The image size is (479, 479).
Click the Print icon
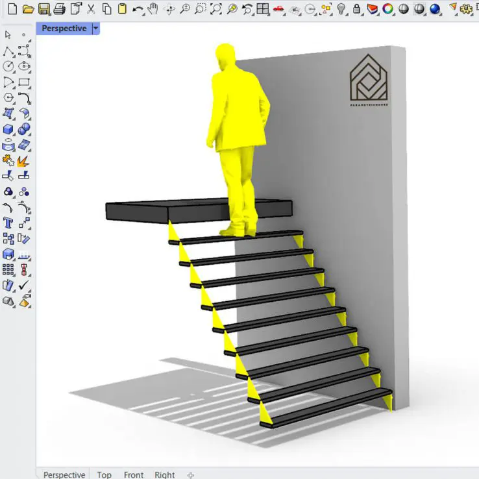[59, 9]
